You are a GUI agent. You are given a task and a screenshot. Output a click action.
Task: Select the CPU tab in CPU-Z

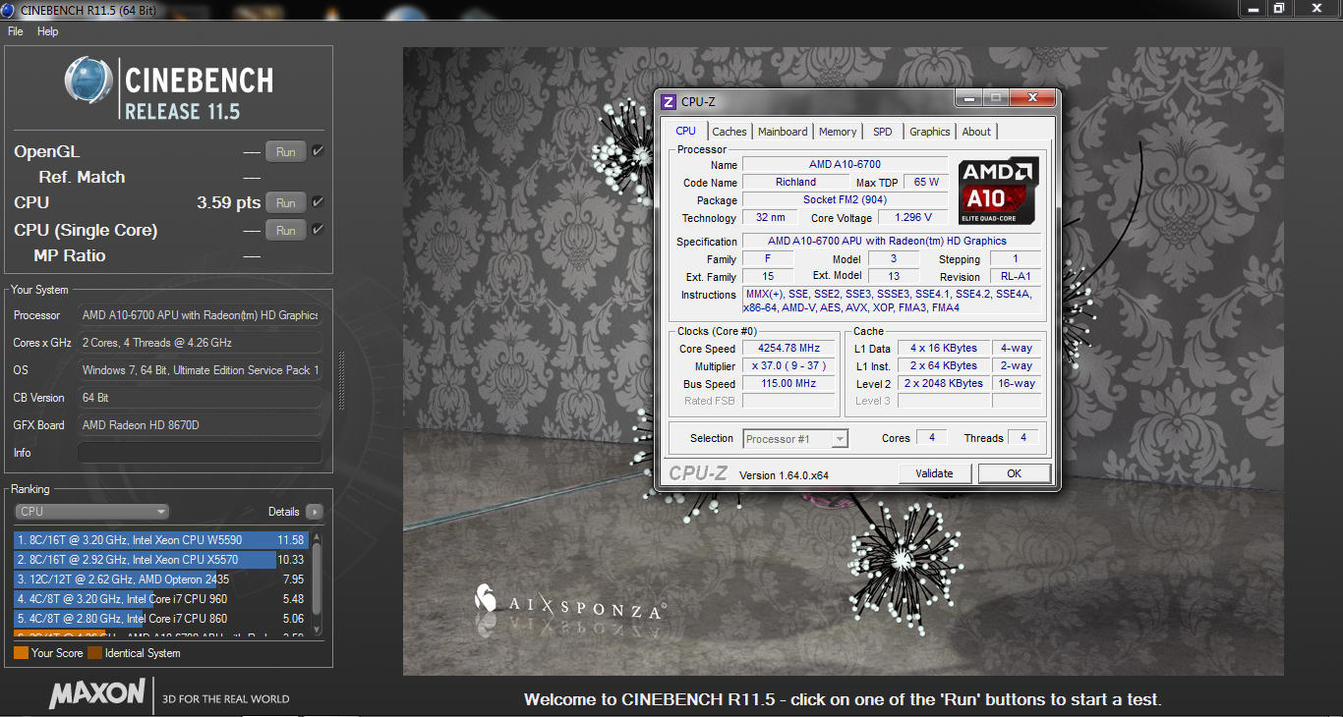pyautogui.click(x=686, y=131)
